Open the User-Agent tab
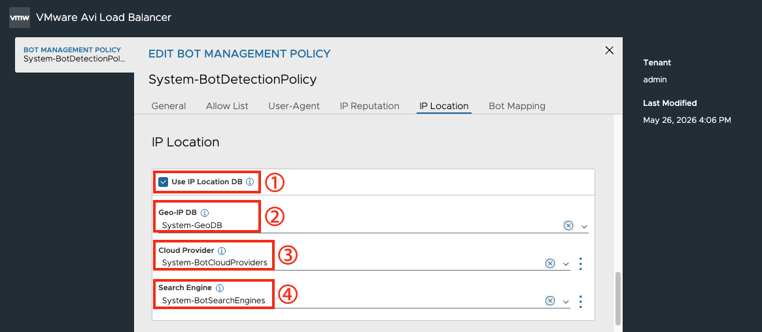 click(x=294, y=106)
